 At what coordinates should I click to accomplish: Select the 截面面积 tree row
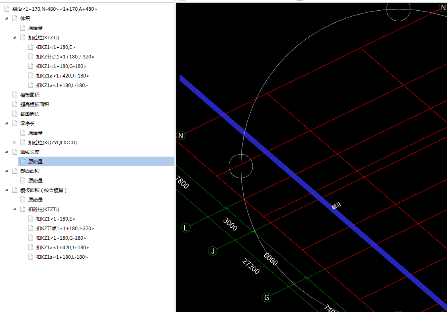pos(29,171)
